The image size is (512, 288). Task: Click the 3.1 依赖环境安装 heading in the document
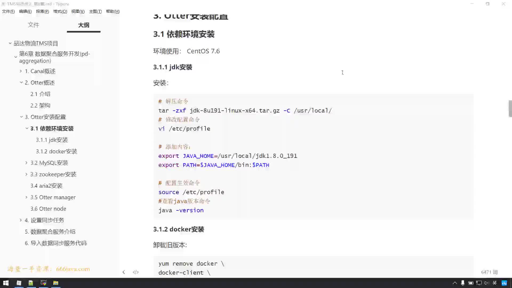[184, 34]
